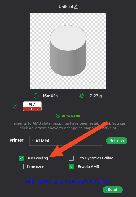Click the Auto Refill text label
The height and width of the screenshot is (197, 136).
pyautogui.click(x=71, y=116)
